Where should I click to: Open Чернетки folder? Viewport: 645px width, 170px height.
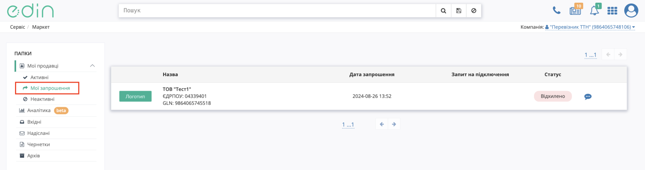pyautogui.click(x=38, y=144)
